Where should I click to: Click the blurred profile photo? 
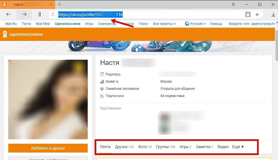[x=48, y=99]
